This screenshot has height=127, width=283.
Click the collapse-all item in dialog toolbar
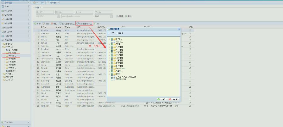click(x=120, y=33)
